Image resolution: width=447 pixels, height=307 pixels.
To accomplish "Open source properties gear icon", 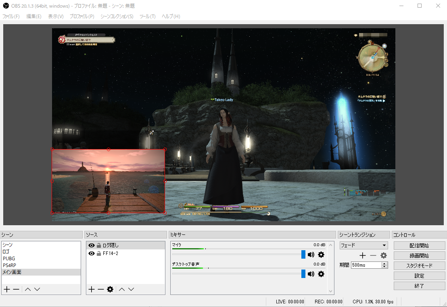I will 110,289.
